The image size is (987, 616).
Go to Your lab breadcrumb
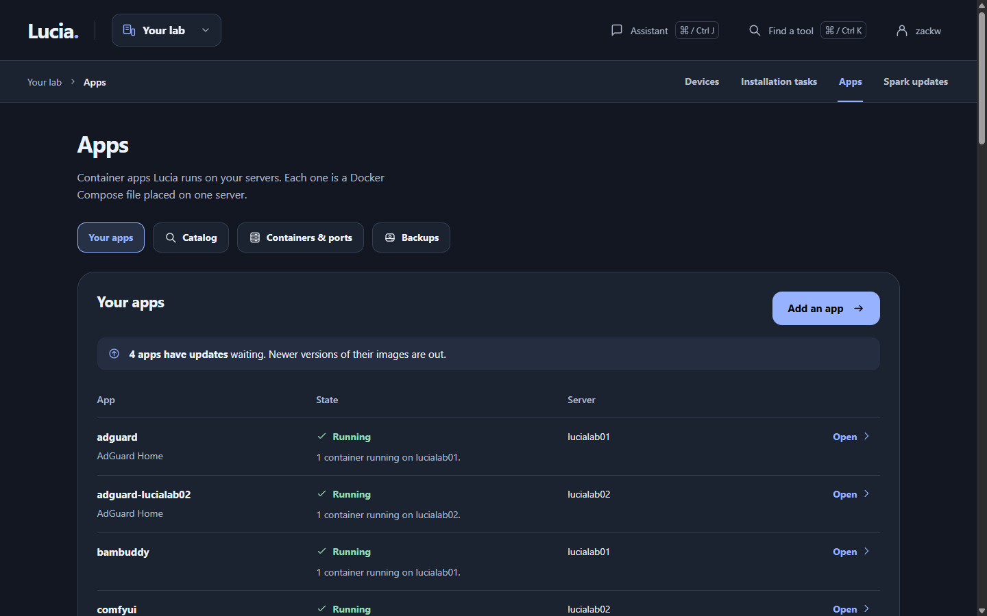[45, 82]
